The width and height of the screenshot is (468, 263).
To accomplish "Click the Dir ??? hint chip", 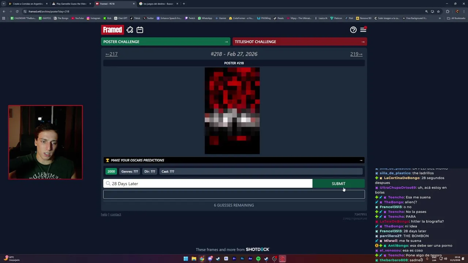I will coord(150,171).
